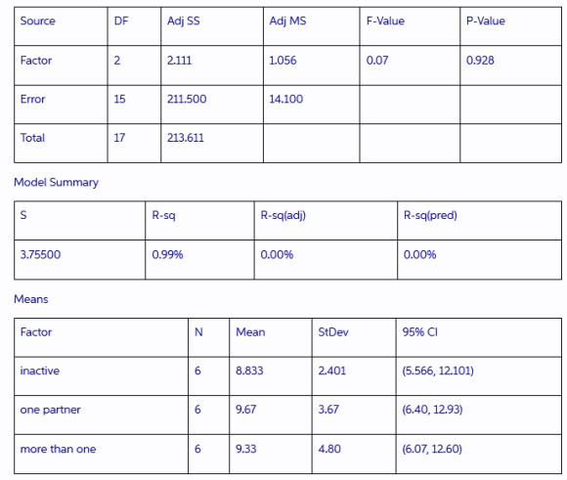This screenshot has height=480, width=567.
Task: Click the inactive mean value 8.833
Action: (x=249, y=371)
